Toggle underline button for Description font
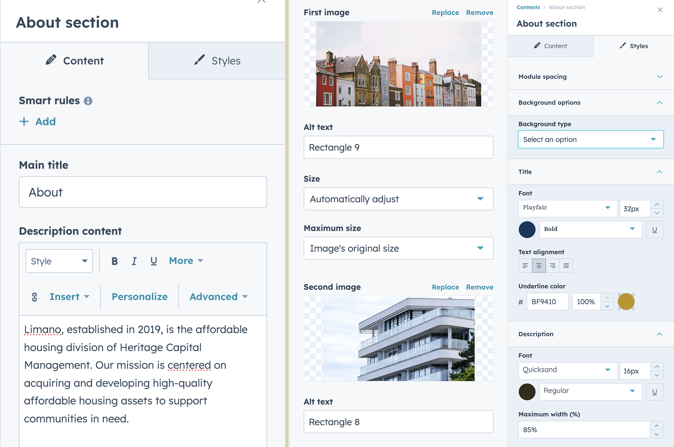Viewport: 674px width, 447px height. tap(654, 392)
